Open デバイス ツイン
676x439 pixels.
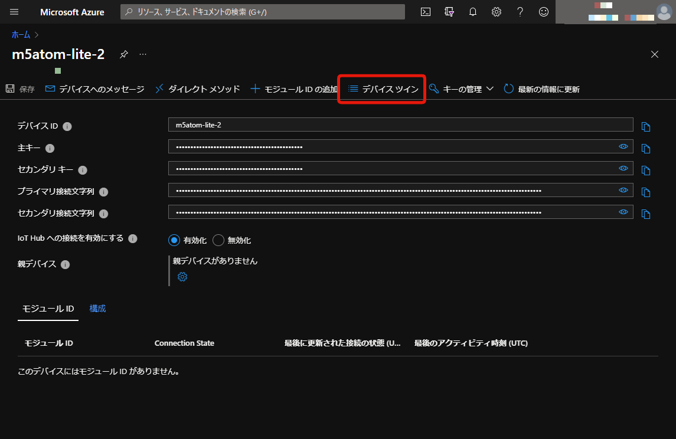(383, 89)
